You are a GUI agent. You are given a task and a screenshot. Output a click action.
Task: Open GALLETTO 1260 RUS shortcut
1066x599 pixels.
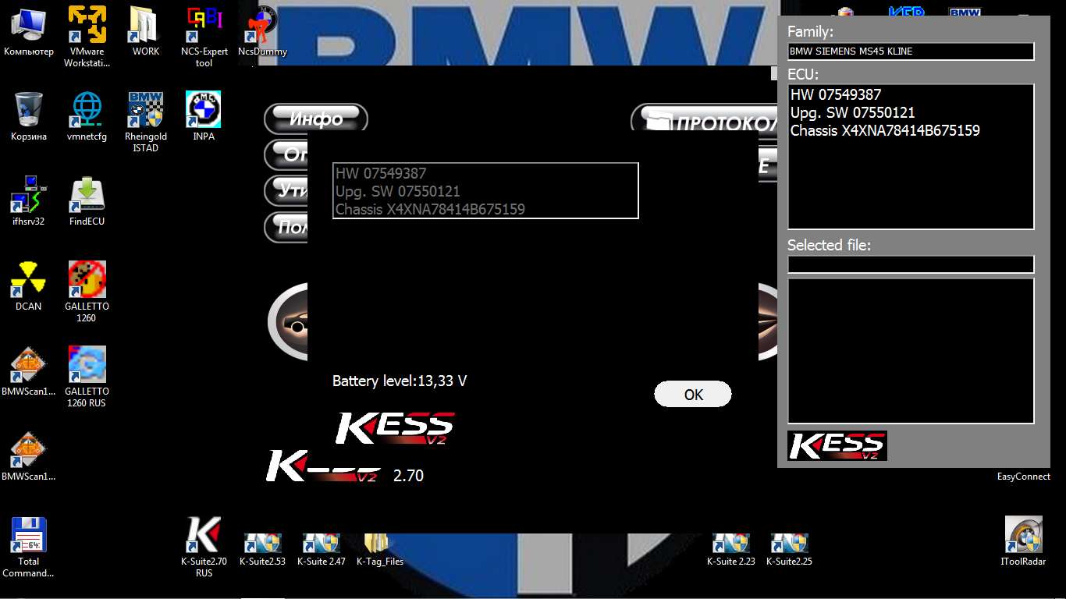(87, 366)
